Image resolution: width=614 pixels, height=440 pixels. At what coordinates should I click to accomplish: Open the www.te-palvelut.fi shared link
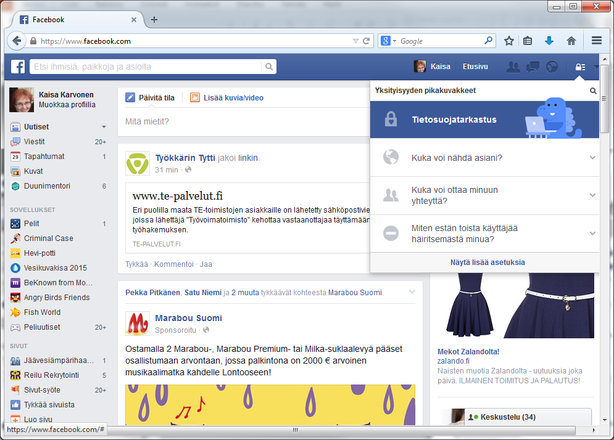(177, 196)
